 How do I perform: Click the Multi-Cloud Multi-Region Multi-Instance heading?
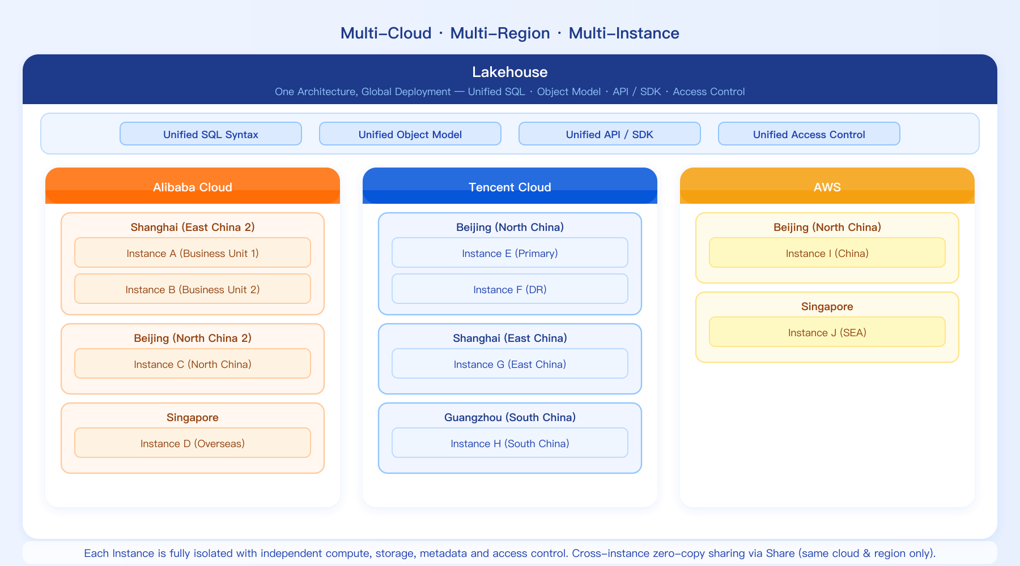click(x=510, y=33)
